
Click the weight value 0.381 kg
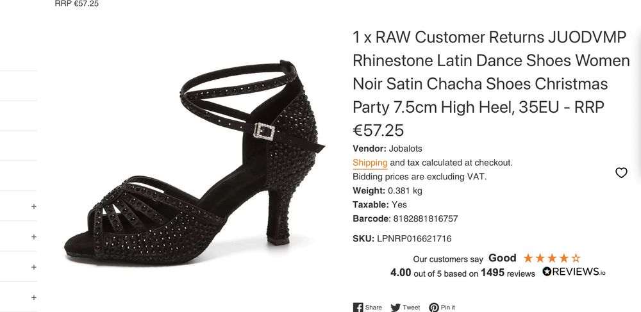tap(404, 190)
